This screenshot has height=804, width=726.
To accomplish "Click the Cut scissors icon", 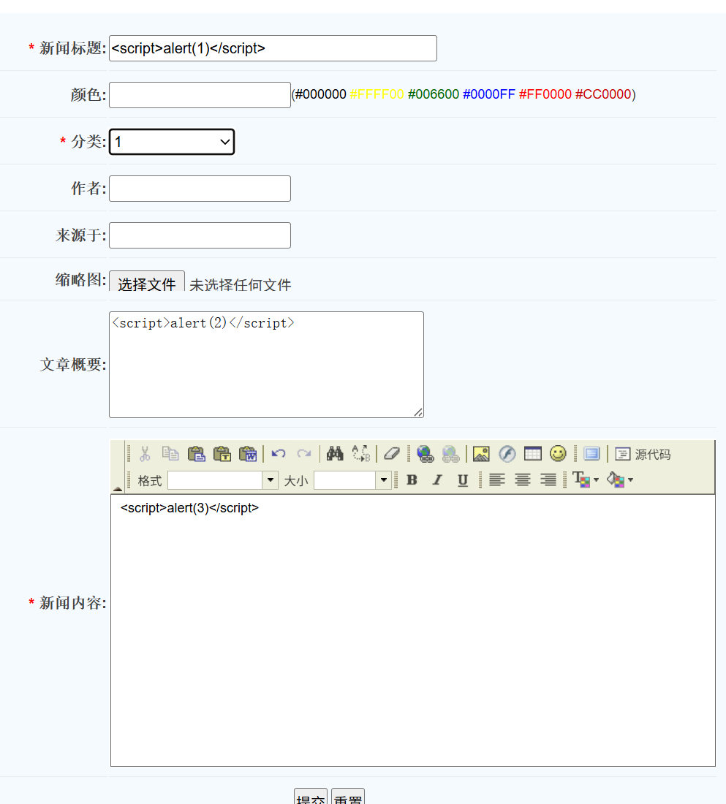I will point(145,454).
